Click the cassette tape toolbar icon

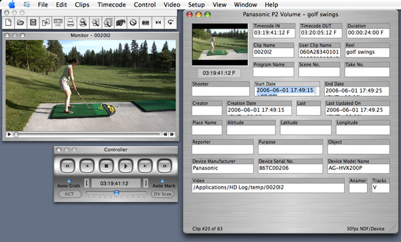pyautogui.click(x=146, y=23)
